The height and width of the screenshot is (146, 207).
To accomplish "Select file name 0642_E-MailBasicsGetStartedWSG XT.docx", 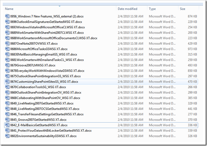I will click(x=39, y=125).
